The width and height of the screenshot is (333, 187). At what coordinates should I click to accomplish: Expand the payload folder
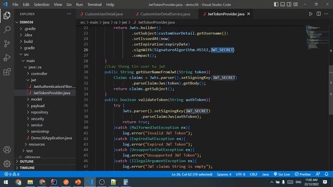tap(37, 105)
